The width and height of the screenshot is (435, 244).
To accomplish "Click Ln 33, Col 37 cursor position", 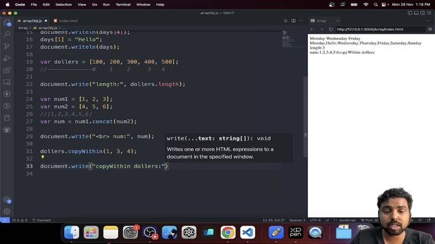I will 274,220.
